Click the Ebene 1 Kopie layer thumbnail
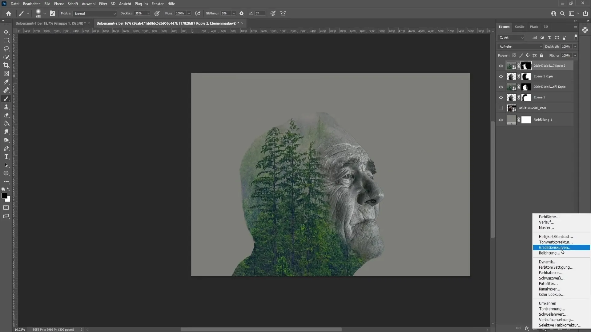The height and width of the screenshot is (332, 591). 511,76
